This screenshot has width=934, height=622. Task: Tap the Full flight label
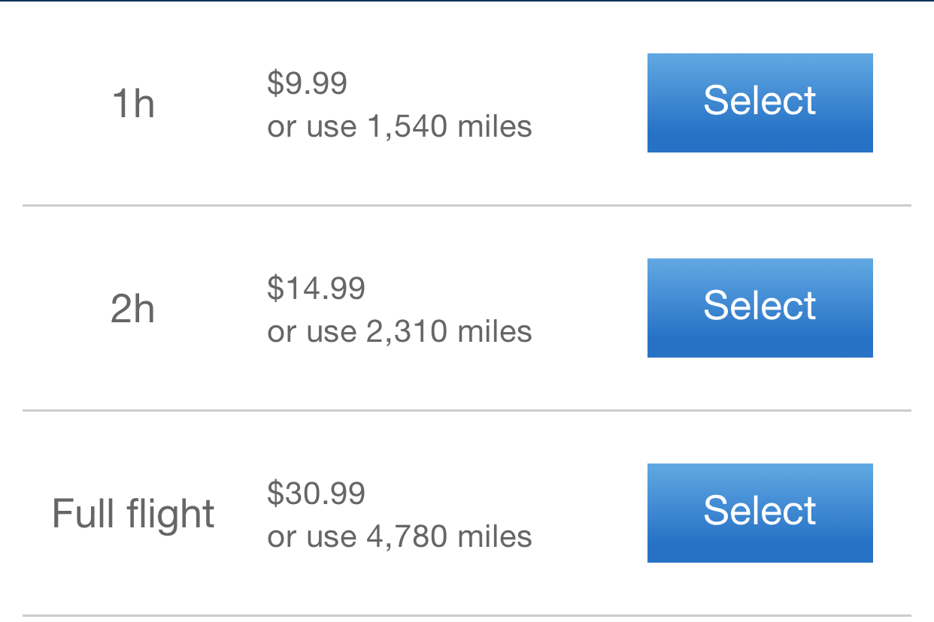coord(133,515)
